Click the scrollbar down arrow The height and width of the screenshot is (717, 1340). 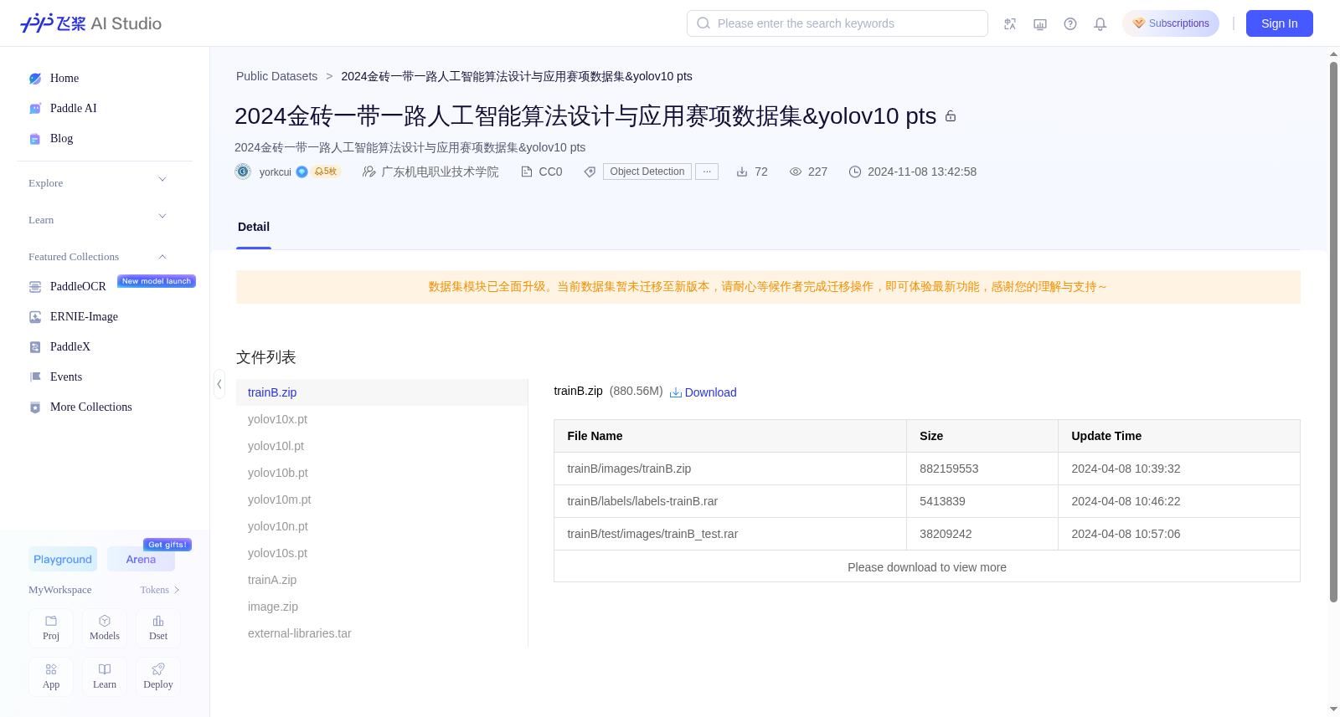coord(1333,709)
